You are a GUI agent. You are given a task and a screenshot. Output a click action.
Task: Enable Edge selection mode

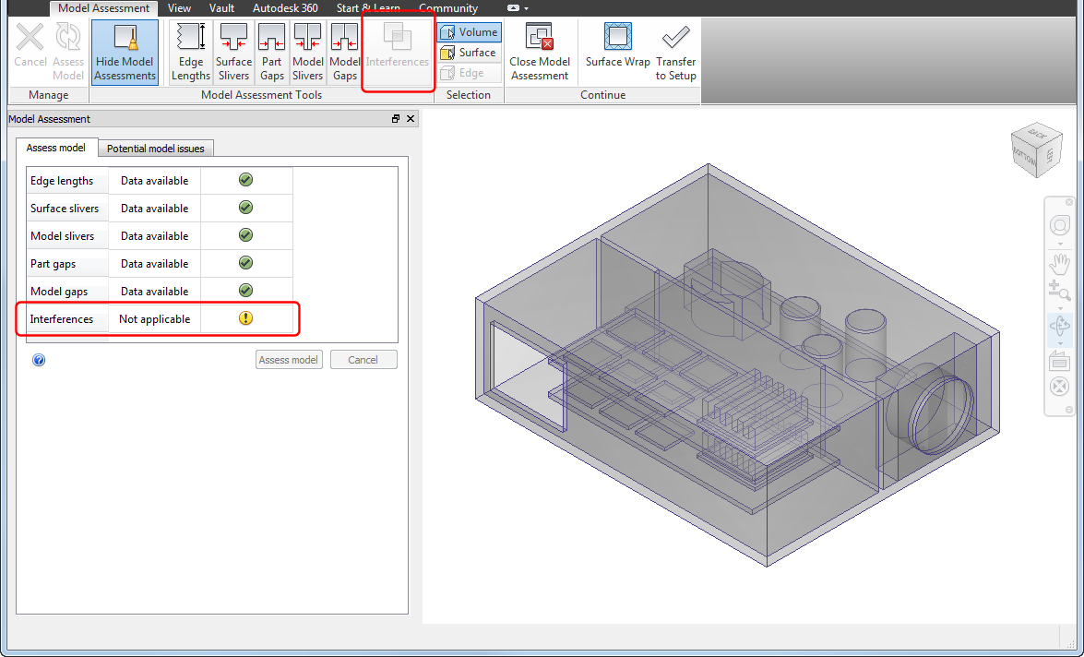469,73
